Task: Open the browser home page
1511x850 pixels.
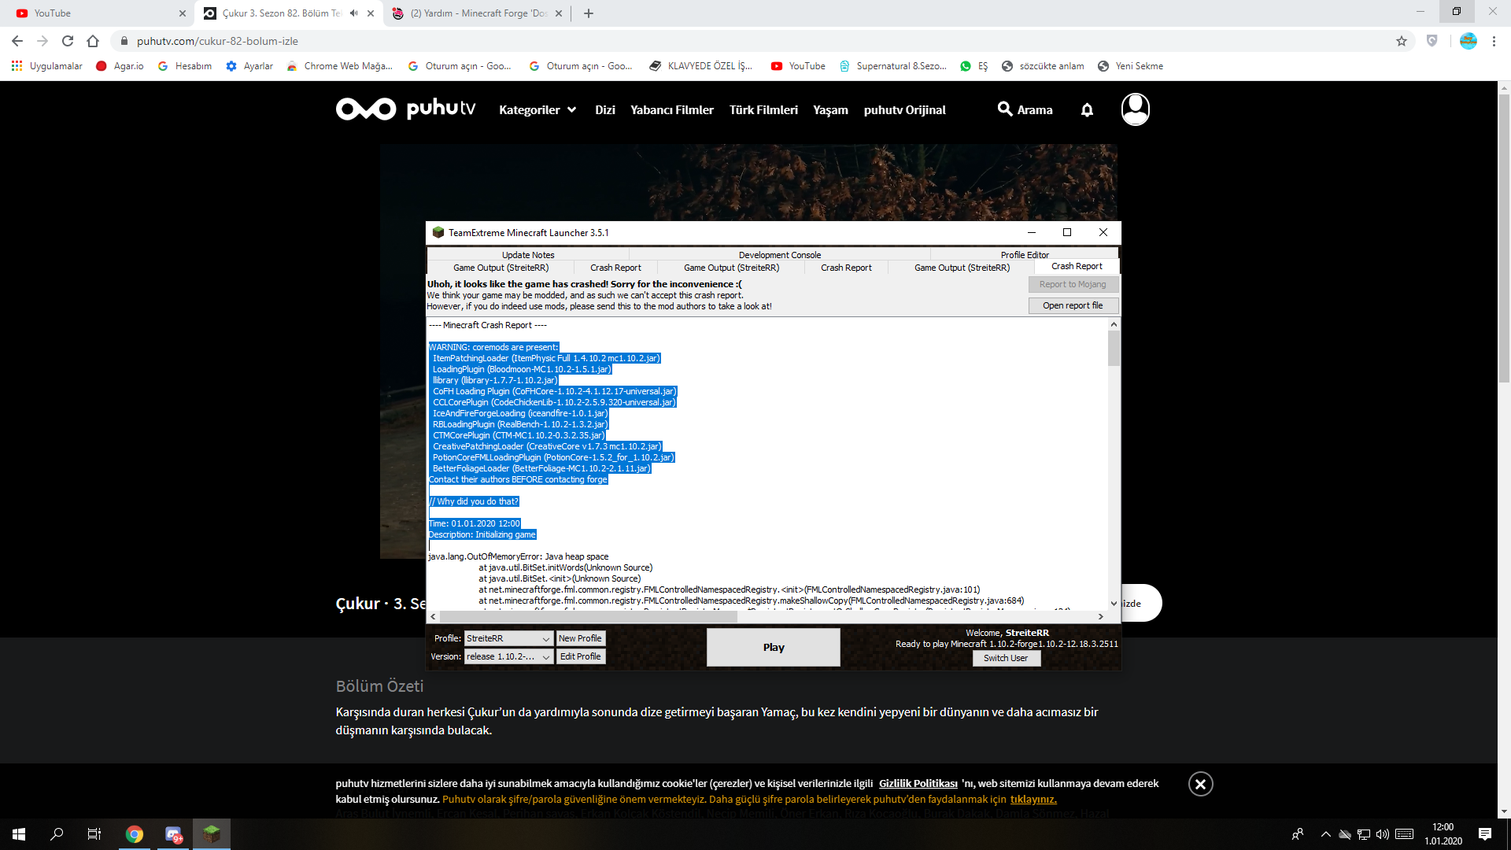Action: 93,41
